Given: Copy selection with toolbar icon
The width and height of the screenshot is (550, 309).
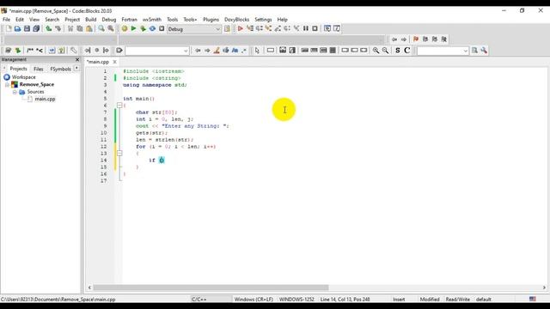Looking at the screenshot, I should tap(80, 28).
